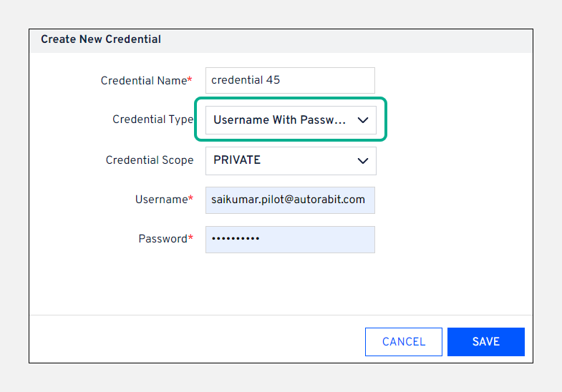
Task: Click the chevron arrow on Credential Type
Action: coord(363,120)
